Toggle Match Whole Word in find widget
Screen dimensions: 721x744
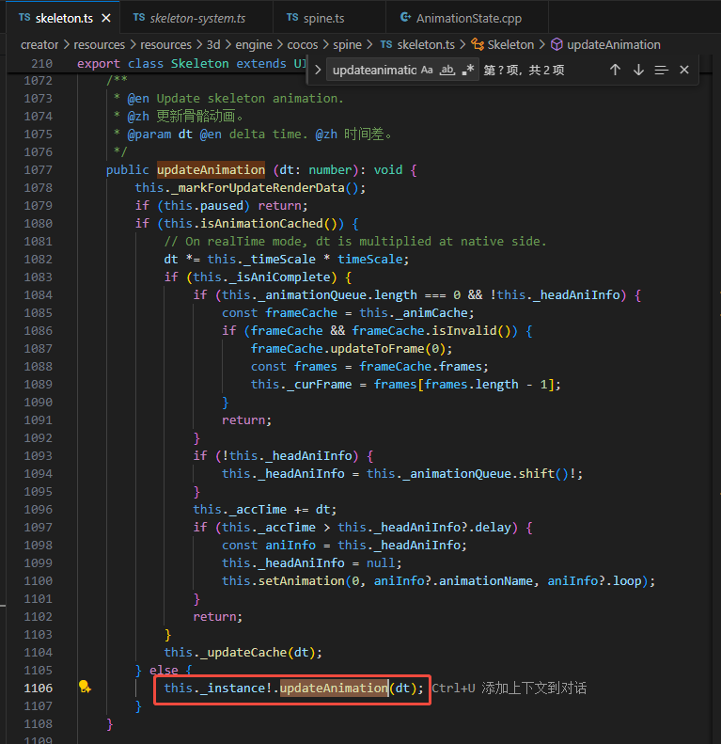[x=447, y=70]
